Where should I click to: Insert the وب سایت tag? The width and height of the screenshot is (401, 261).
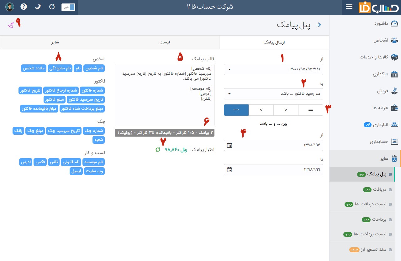[94, 171]
